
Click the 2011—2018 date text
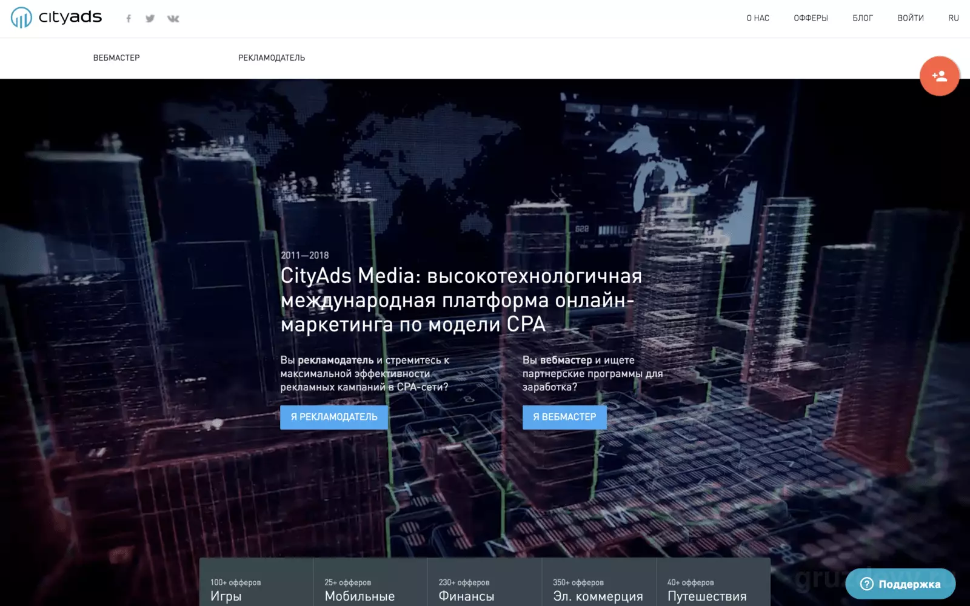(x=305, y=255)
